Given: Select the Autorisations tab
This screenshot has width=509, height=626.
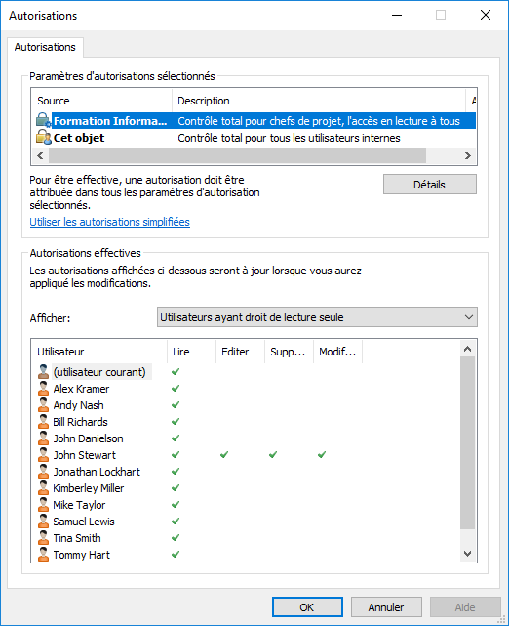Looking at the screenshot, I should 45,47.
